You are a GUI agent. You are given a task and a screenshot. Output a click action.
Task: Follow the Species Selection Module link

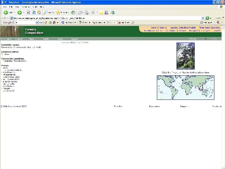183,28
